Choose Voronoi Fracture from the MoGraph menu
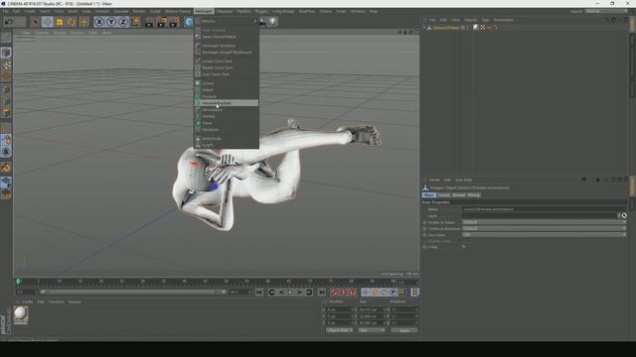This screenshot has height=357, width=636. [227, 103]
